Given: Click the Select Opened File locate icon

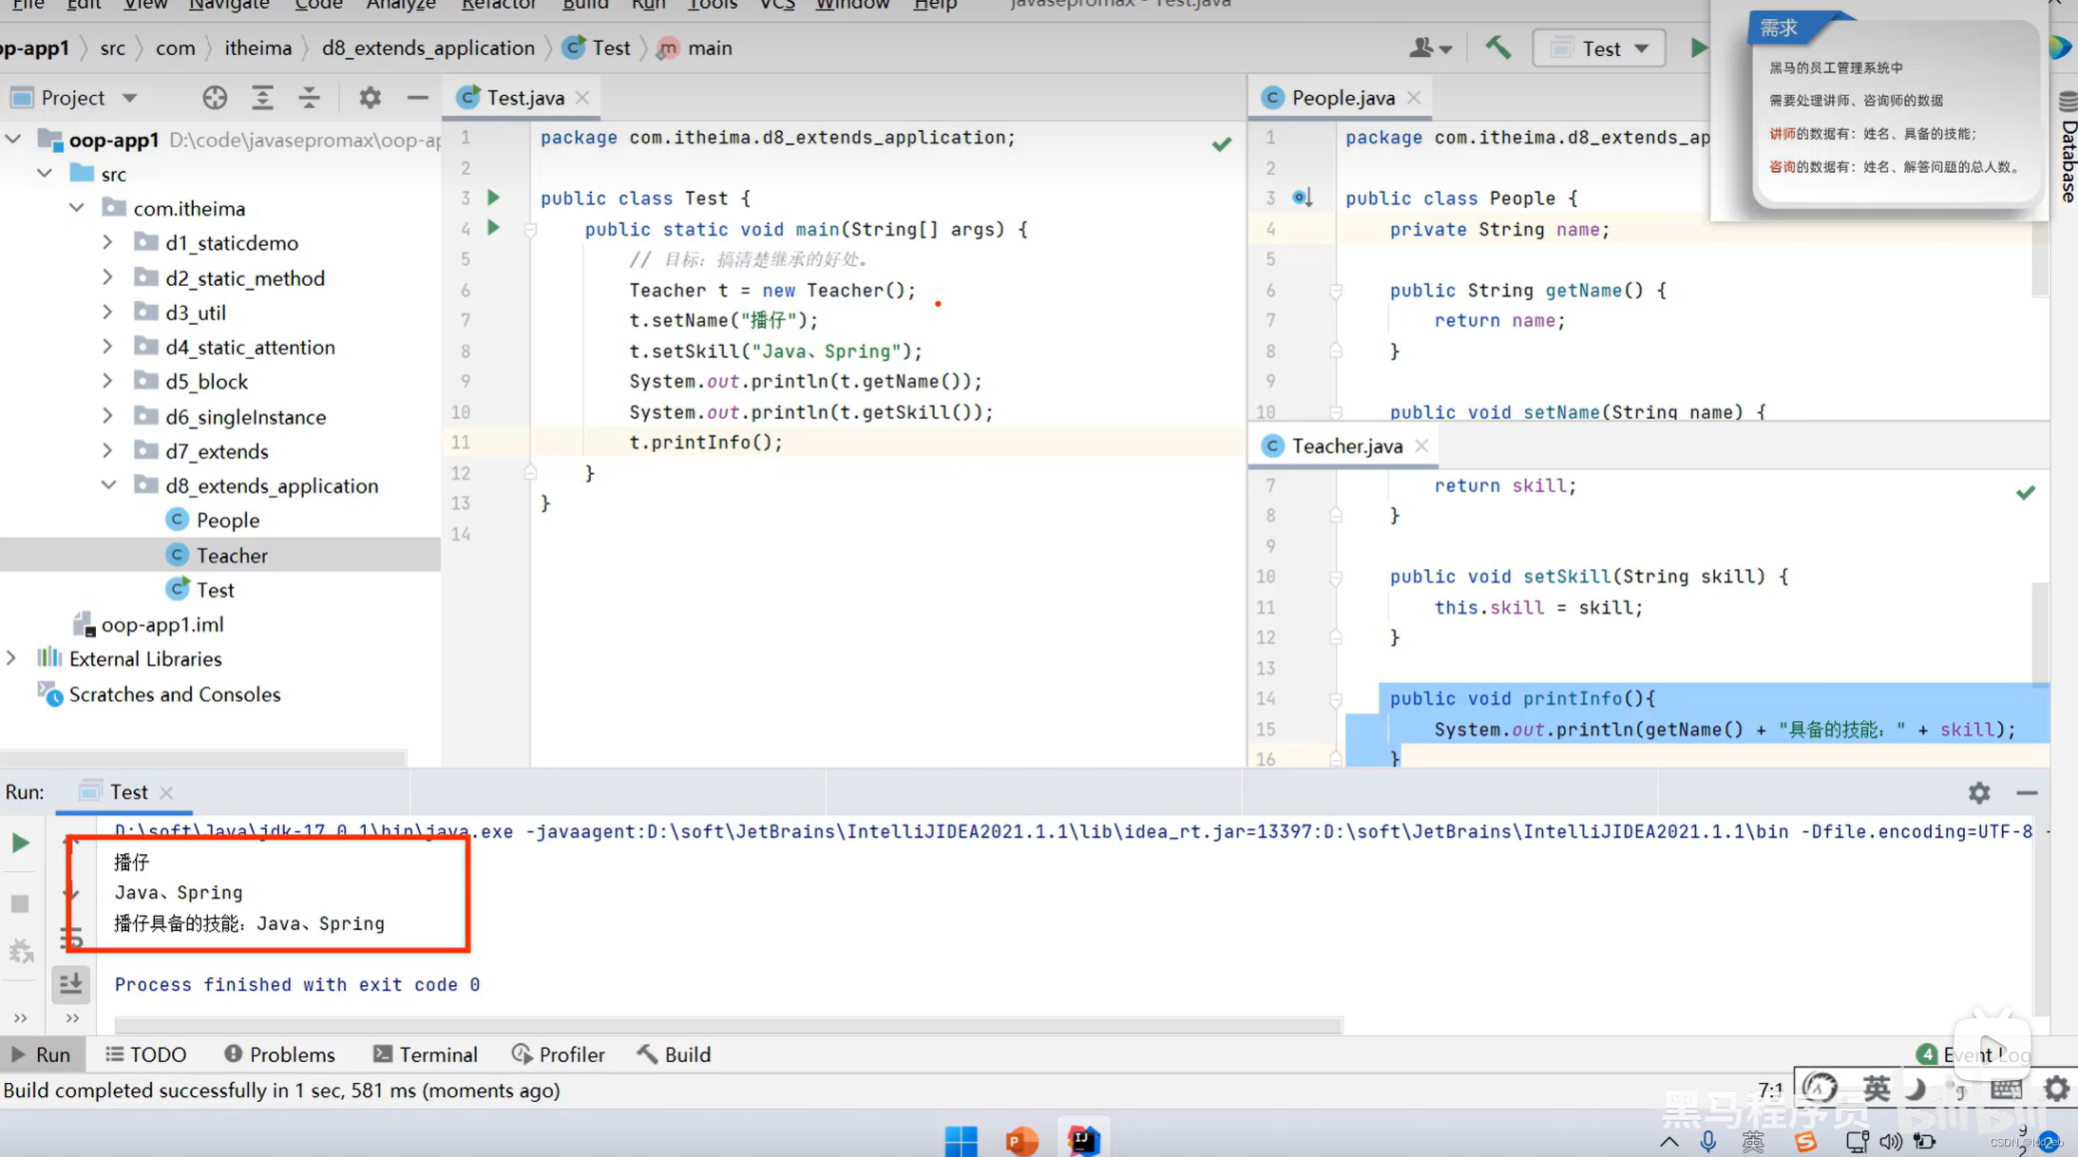Looking at the screenshot, I should coord(215,98).
